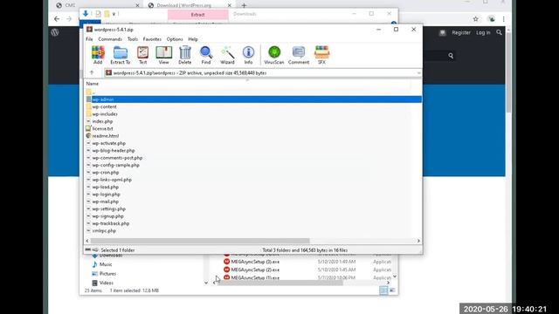Select the wp-admin folder

coord(253,99)
